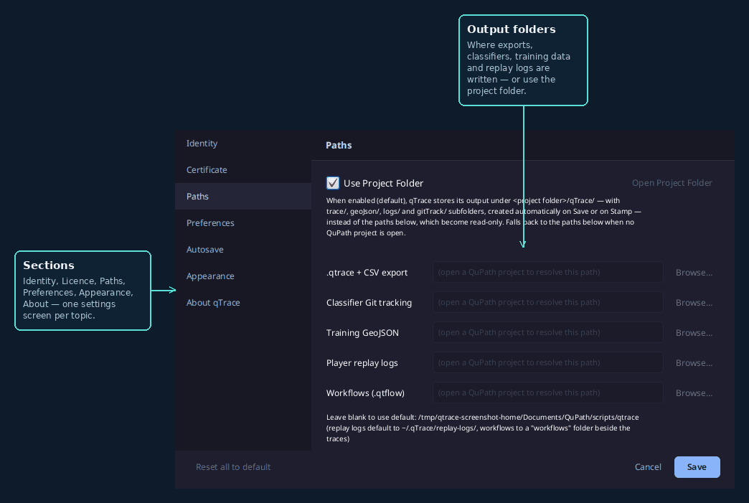Screen dimensions: 749x503
Task: Click Reset all to default
Action: coord(233,466)
